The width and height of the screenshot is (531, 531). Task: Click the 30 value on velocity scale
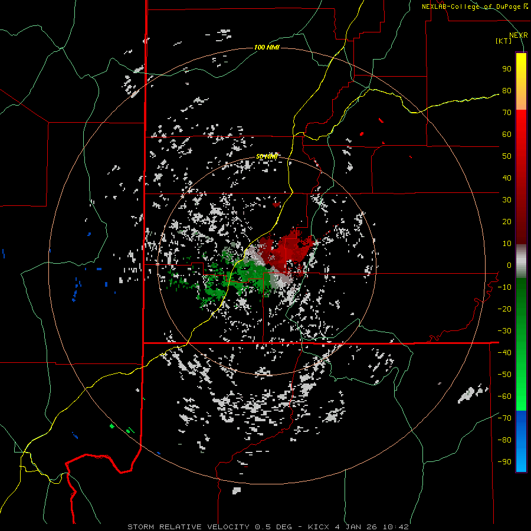[507, 200]
